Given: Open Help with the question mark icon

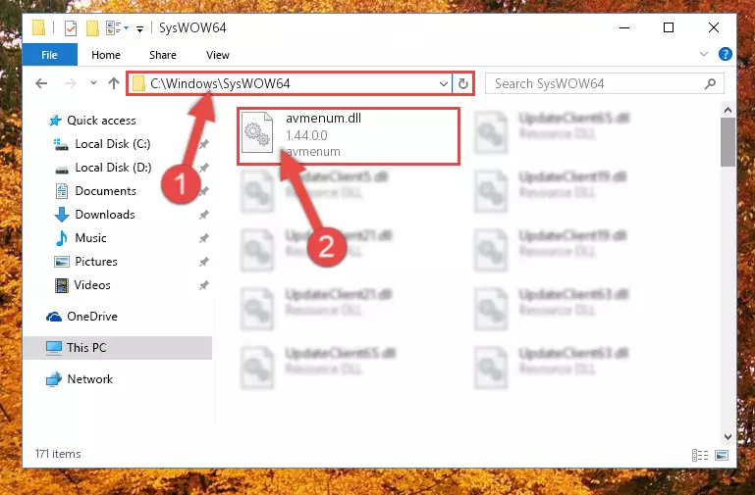Looking at the screenshot, I should [x=726, y=54].
